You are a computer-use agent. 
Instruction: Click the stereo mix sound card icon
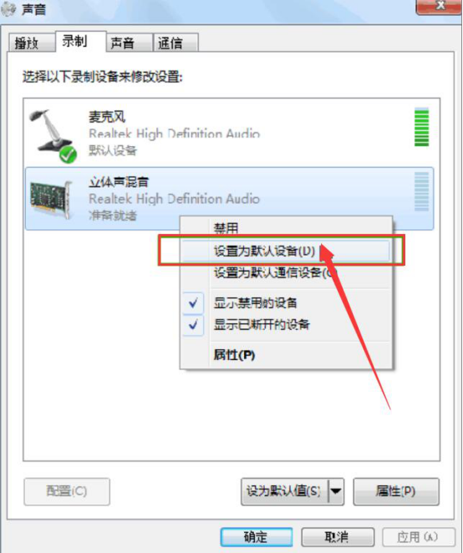tap(51, 200)
